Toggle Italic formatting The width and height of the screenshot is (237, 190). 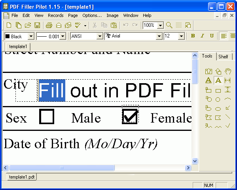click(x=203, y=36)
